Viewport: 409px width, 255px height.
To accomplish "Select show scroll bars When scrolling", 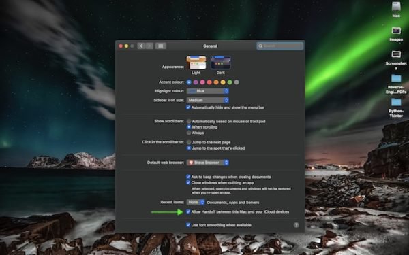I will tap(189, 127).
